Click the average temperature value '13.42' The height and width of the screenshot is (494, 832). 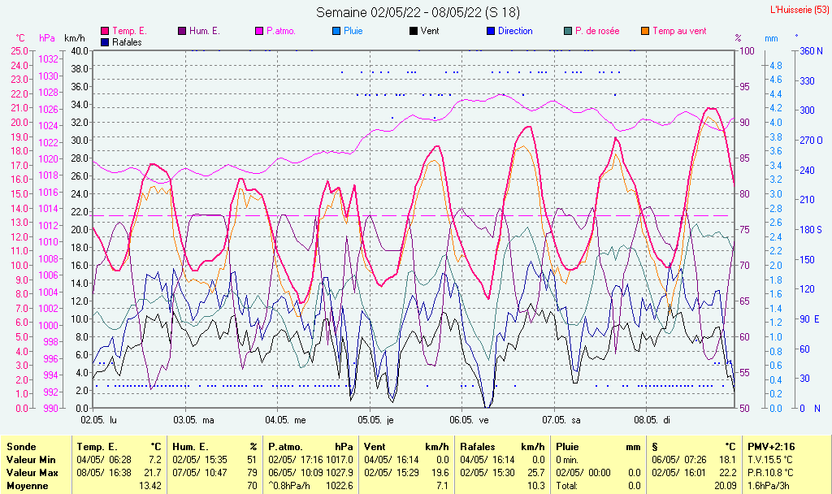click(x=150, y=486)
